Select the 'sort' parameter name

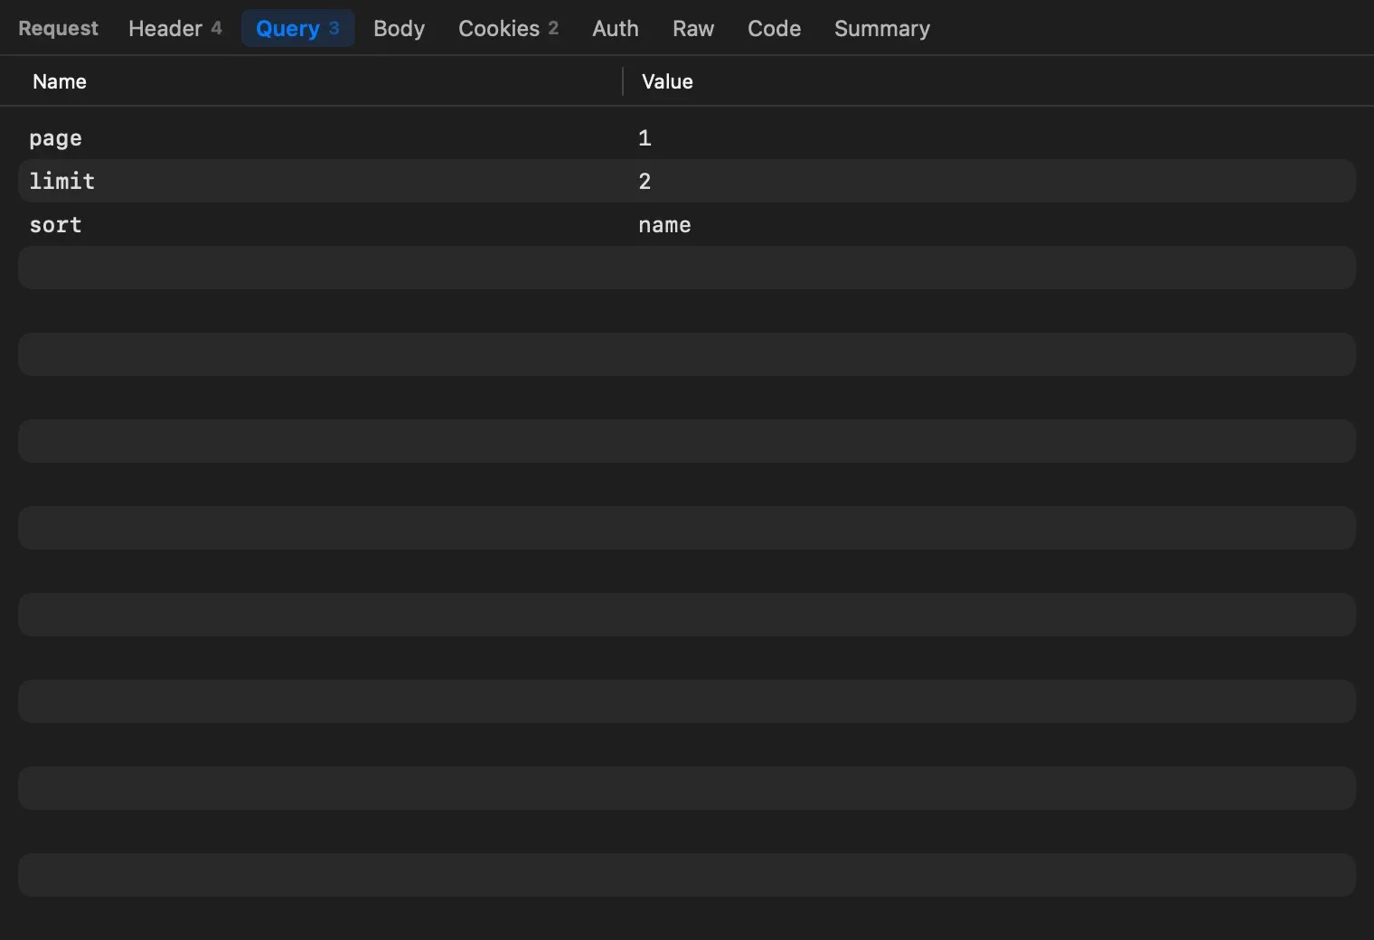point(55,225)
